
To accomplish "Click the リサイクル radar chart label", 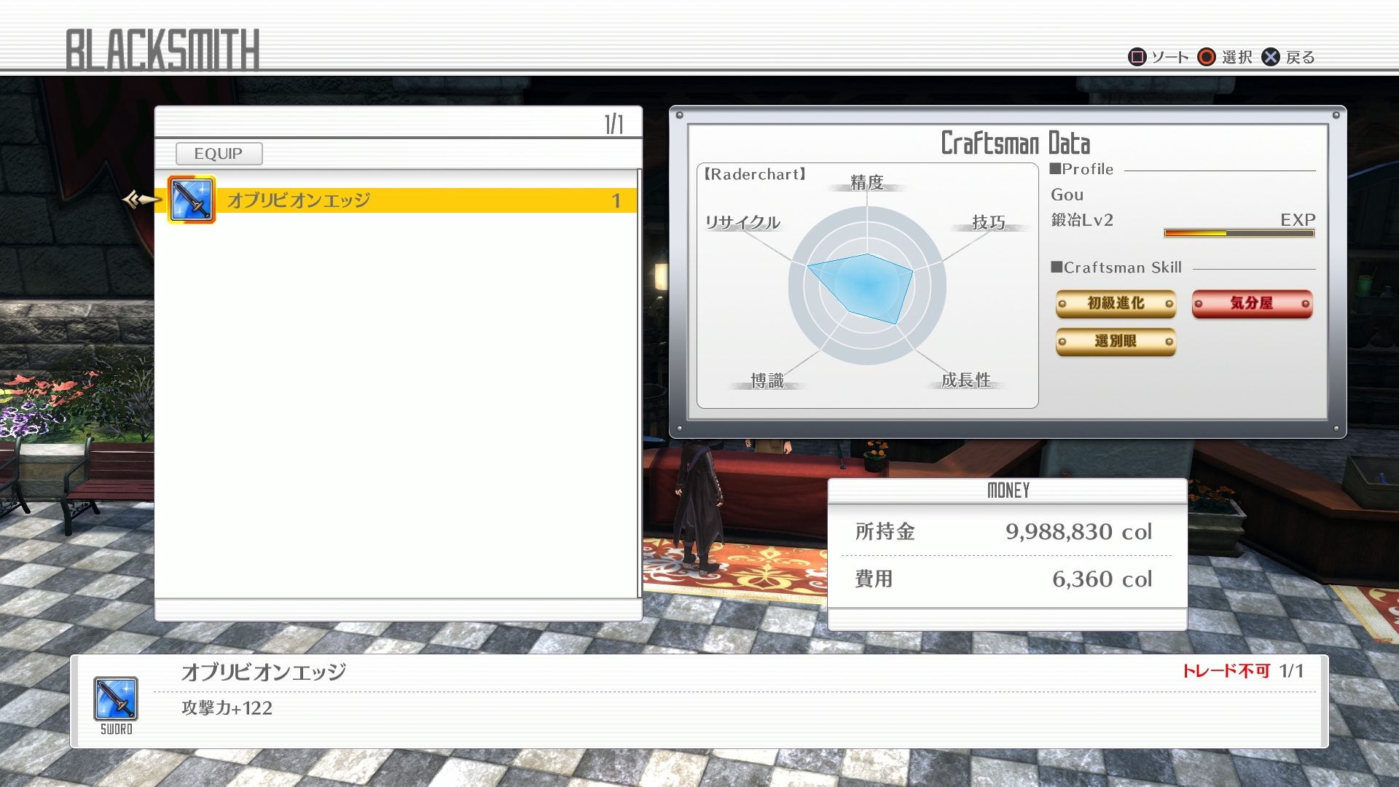I will click(742, 222).
